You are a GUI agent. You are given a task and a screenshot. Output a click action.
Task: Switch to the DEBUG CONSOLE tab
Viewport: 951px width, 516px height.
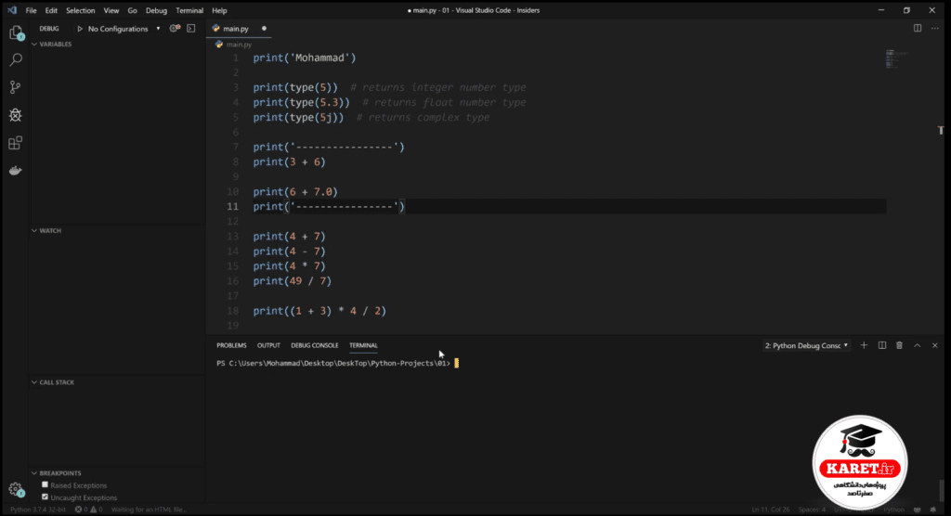pos(314,345)
